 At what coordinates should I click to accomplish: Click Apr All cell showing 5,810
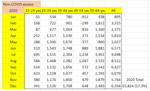[x=113, y=36]
